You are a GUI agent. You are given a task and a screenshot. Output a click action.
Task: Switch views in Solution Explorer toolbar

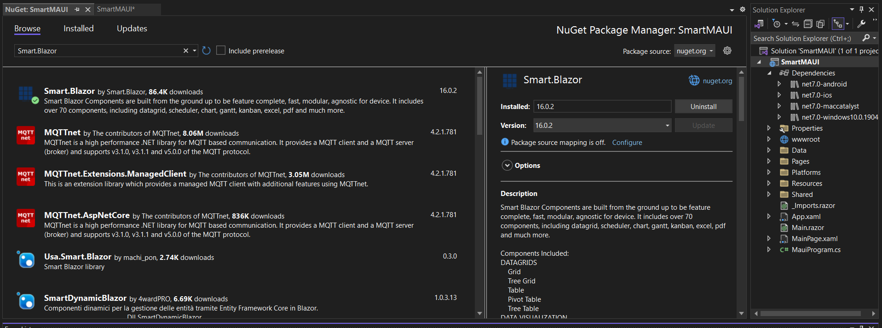pos(759,24)
